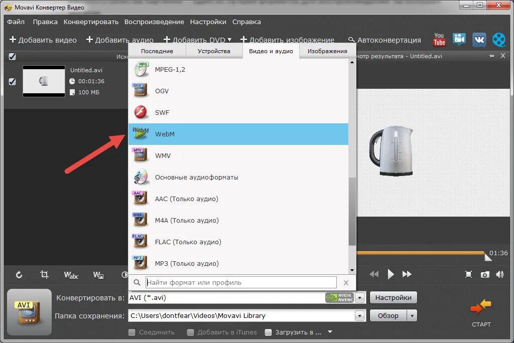
Task: Enable the Соединить (join) checkbox
Action: [x=132, y=332]
